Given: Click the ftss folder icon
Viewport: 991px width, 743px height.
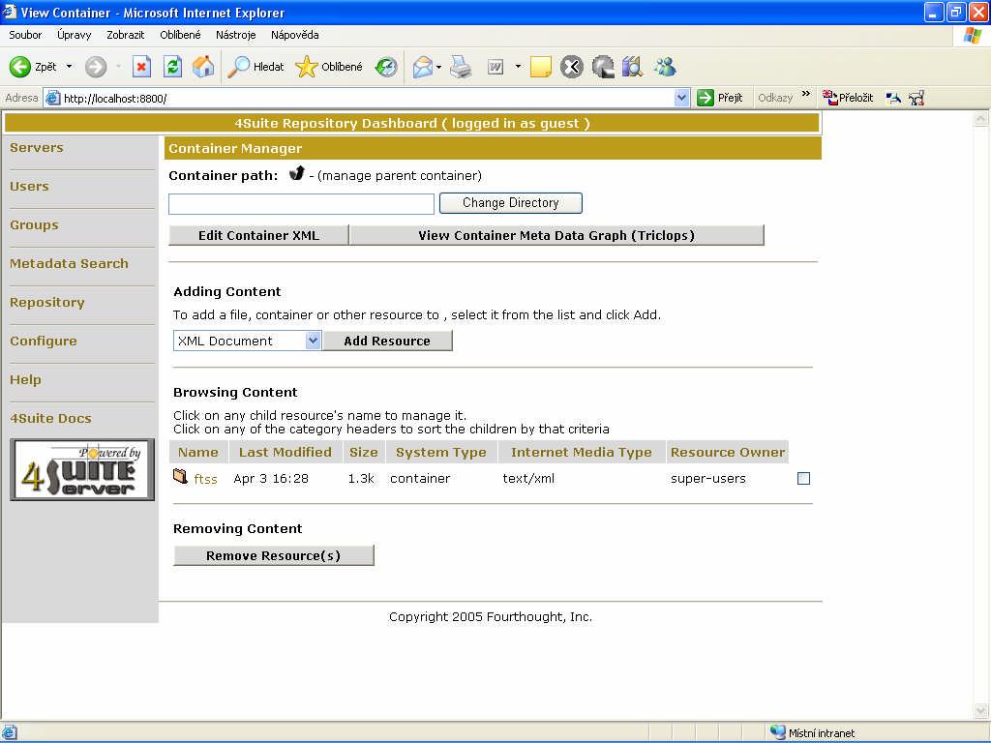Looking at the screenshot, I should (x=180, y=476).
